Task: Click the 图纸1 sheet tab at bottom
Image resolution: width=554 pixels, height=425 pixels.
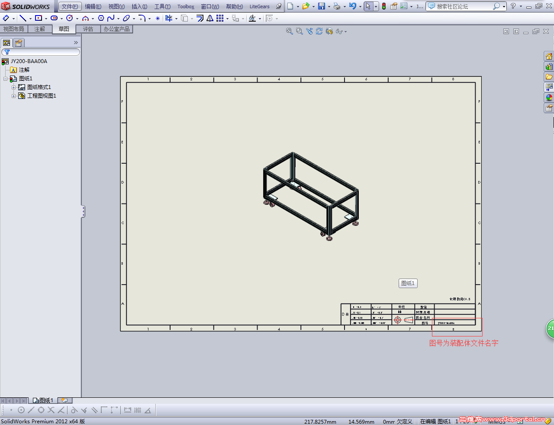Action: pos(43,400)
